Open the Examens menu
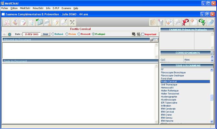The width and height of the screenshot is (217, 129). [66, 8]
